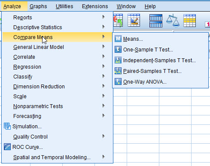Choose One-Way ANOVA...
Viewport: 210px width, 166px height.
160,82
